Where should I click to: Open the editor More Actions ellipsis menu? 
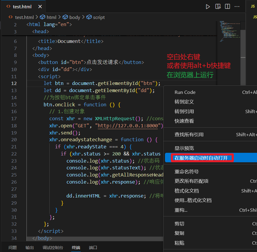point(237,7)
